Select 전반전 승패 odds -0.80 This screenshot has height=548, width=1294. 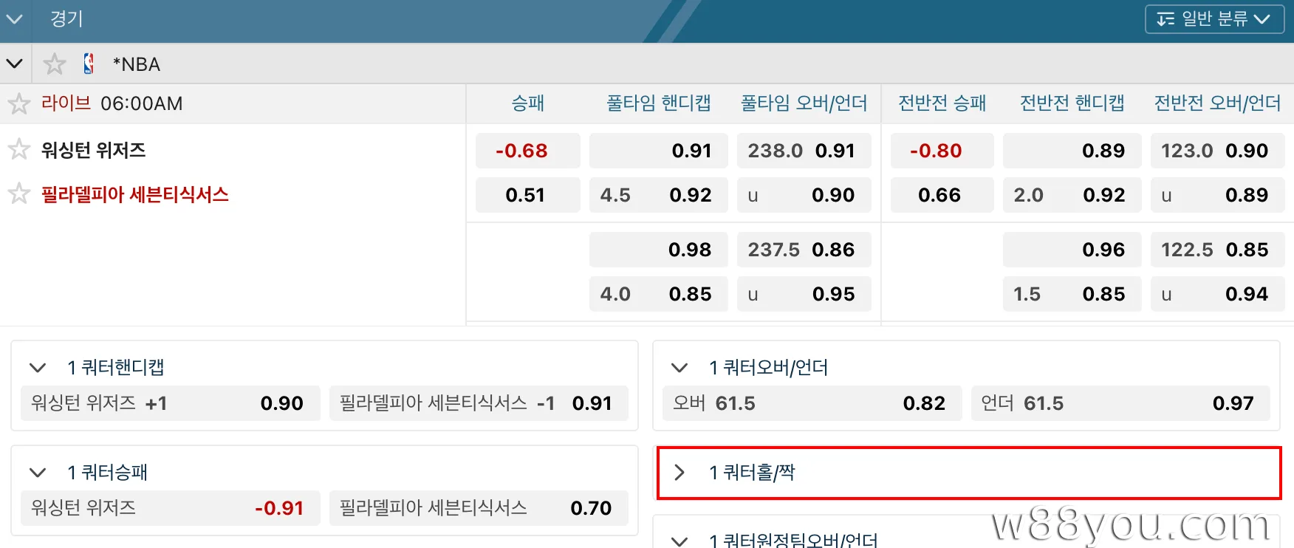pyautogui.click(x=942, y=151)
